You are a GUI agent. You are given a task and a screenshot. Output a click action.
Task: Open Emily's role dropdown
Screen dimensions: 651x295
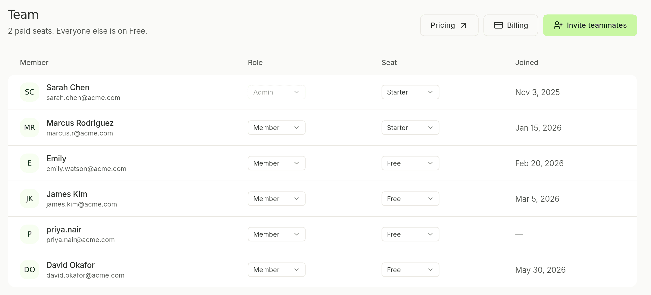click(277, 163)
